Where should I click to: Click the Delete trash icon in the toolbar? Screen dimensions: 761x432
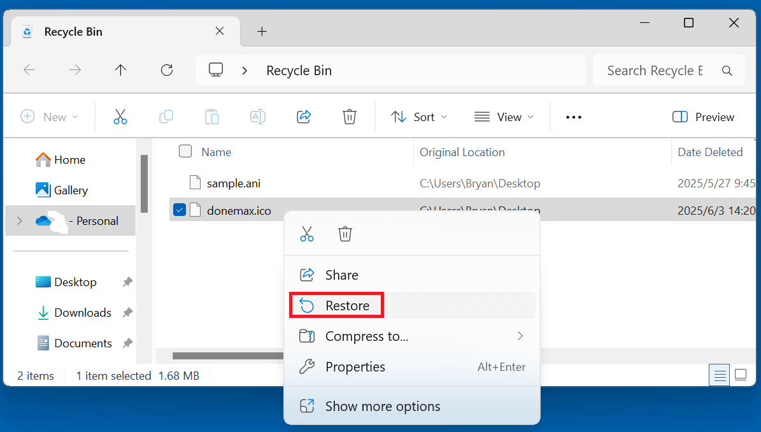pos(349,117)
